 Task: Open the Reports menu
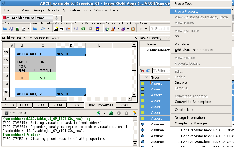pos(53,10)
